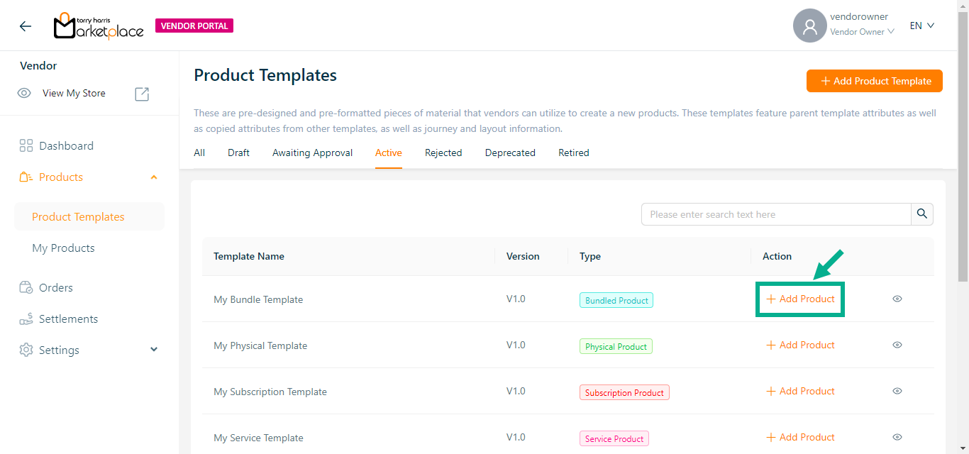Screen dimensions: 969x454
Task: Switch to the Draft tab
Action: click(238, 153)
